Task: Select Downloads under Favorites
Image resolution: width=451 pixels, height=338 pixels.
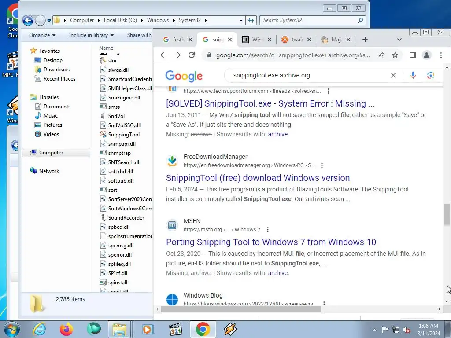Action: tap(56, 69)
